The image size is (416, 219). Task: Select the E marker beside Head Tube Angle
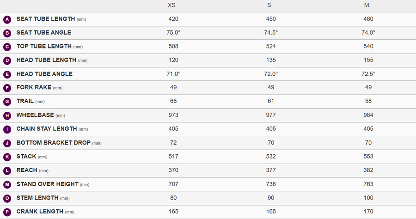[7, 74]
